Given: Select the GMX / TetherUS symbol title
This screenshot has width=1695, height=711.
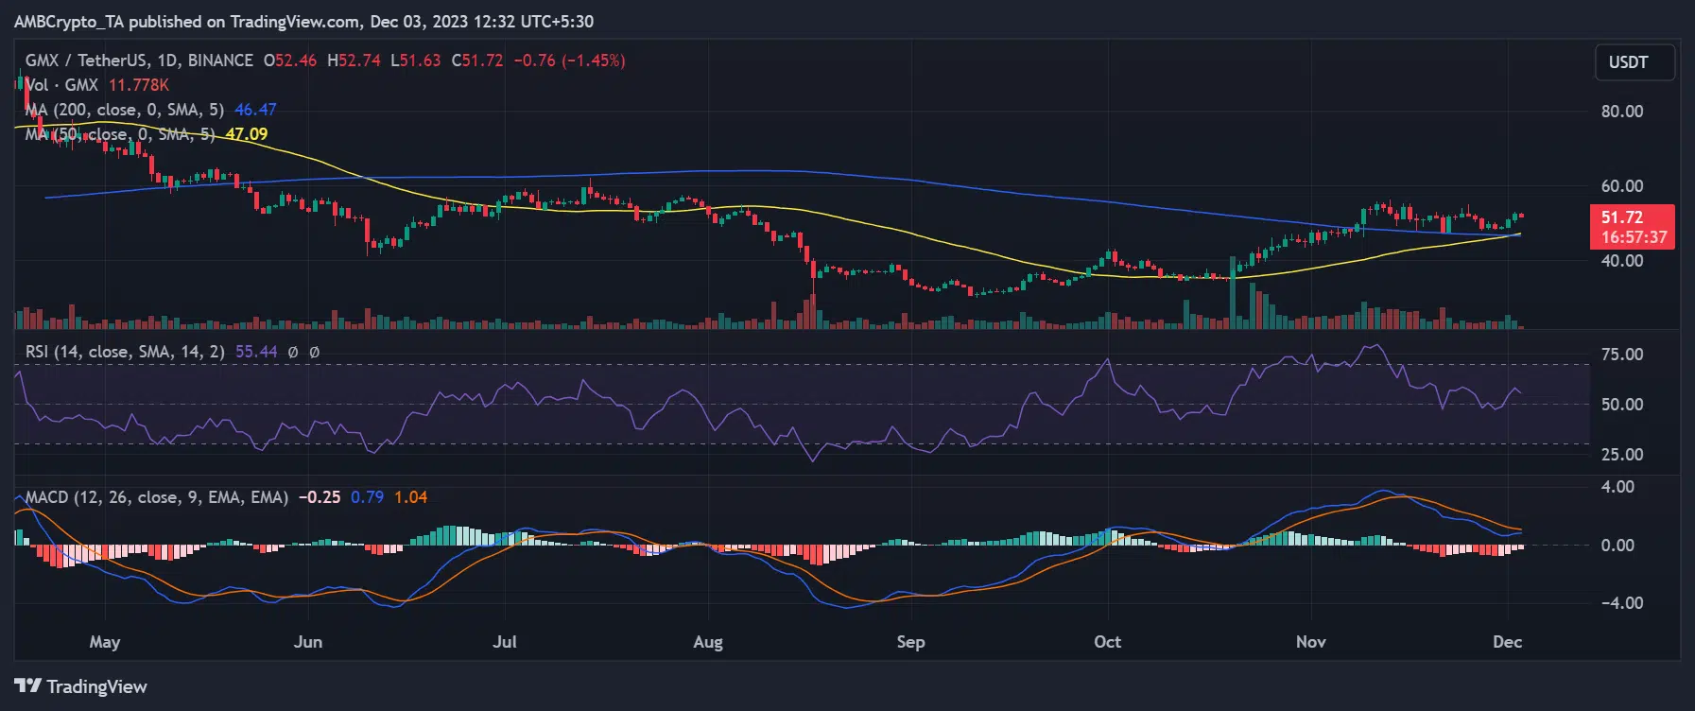Looking at the screenshot, I should pos(139,61).
